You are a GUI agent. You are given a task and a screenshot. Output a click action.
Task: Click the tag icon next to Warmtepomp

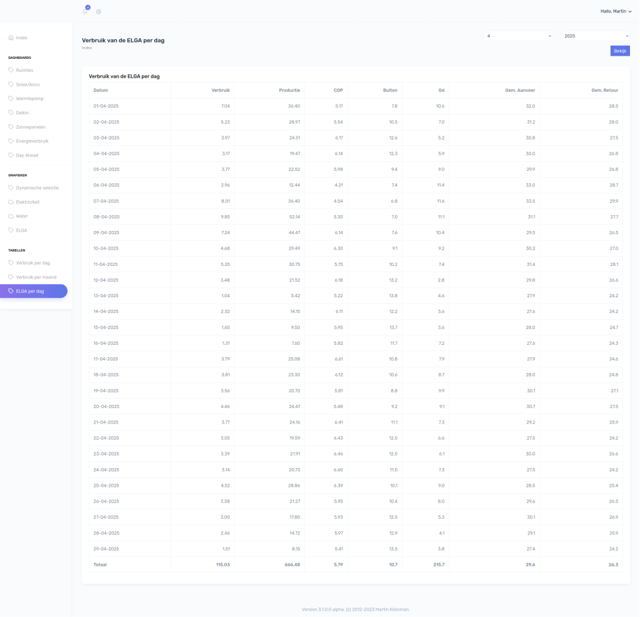[11, 98]
